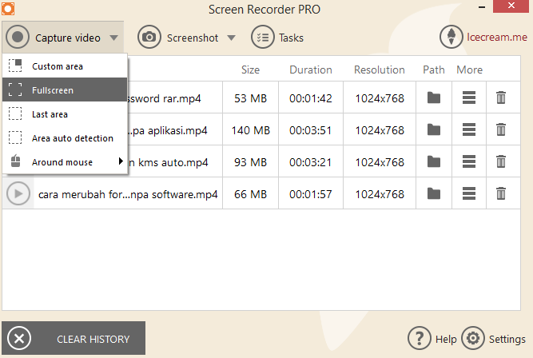
Task: Click the Last area dashed icon
Action: pos(15,113)
